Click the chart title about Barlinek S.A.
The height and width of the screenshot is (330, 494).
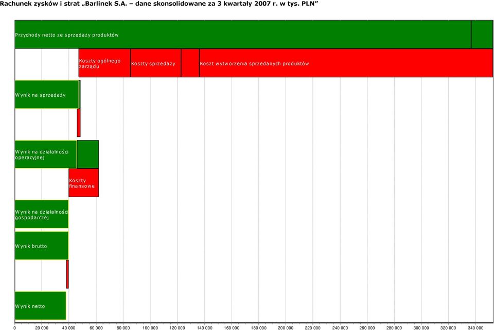tap(158, 5)
